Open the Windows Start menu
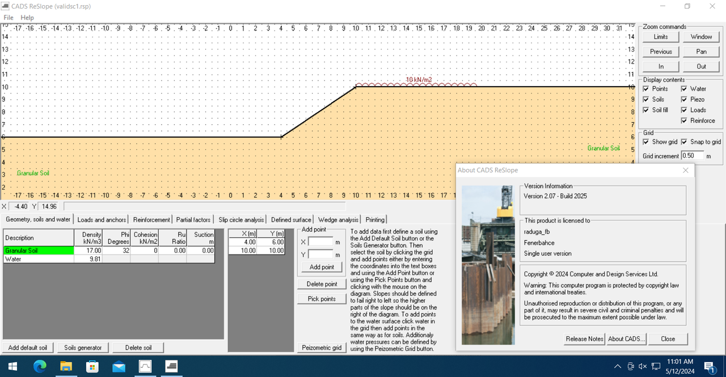The width and height of the screenshot is (726, 377). coord(12,366)
